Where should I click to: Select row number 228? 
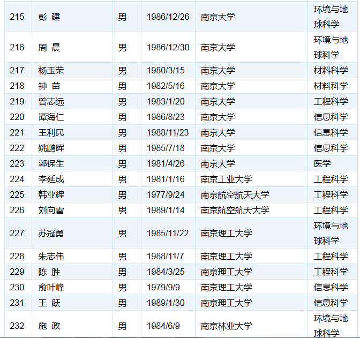click(17, 256)
